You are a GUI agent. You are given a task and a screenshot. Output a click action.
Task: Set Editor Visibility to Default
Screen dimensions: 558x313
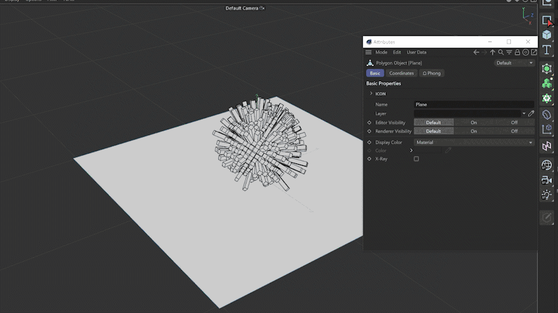point(434,122)
